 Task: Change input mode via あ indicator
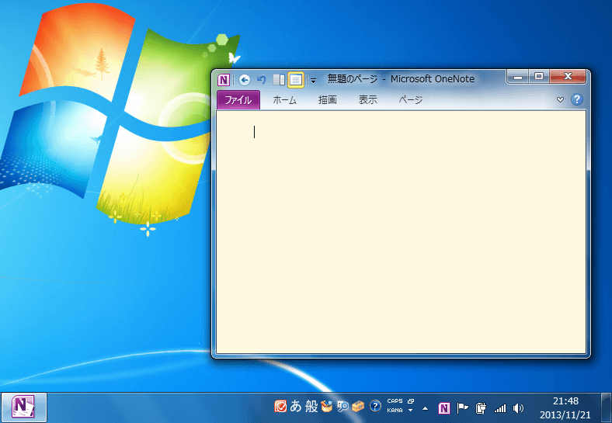click(296, 406)
